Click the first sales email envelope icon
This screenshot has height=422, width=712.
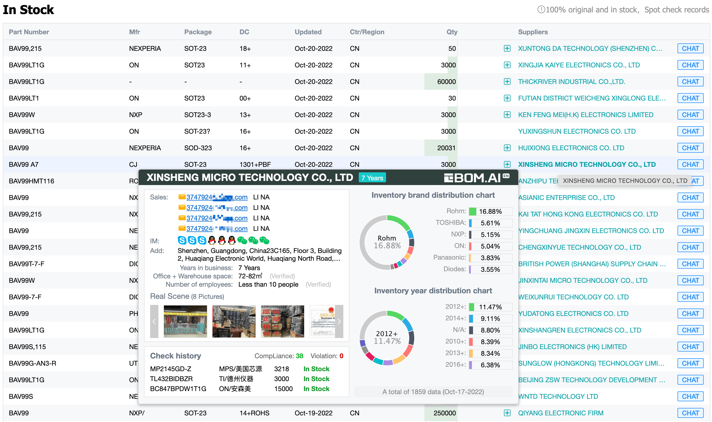182,197
